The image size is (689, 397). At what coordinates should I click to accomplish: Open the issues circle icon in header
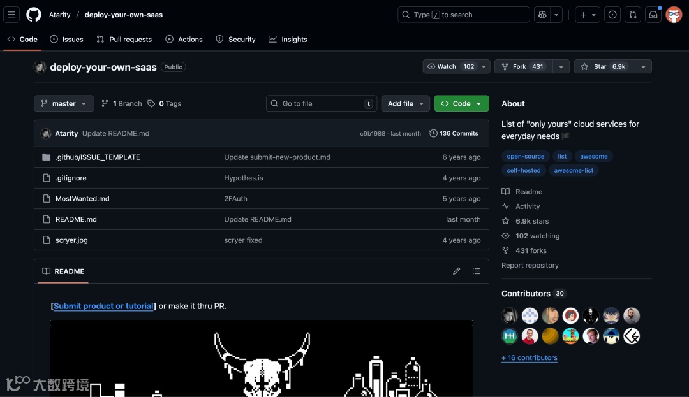click(612, 15)
